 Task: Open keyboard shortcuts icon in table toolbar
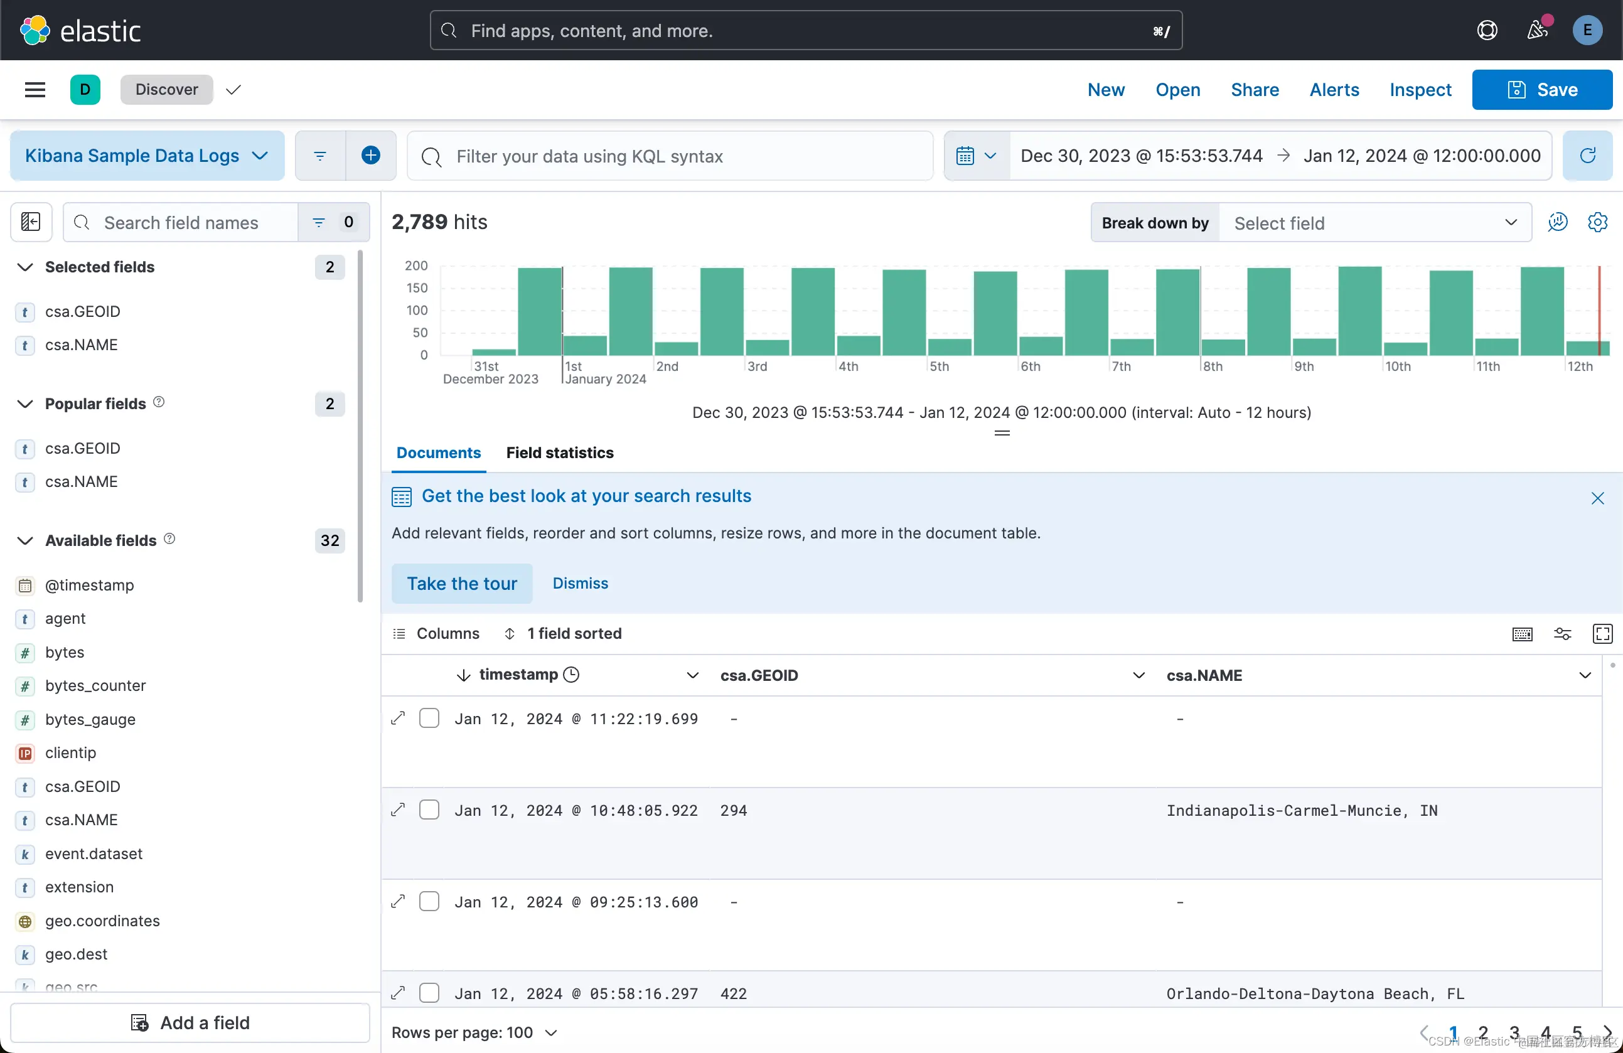click(x=1522, y=634)
